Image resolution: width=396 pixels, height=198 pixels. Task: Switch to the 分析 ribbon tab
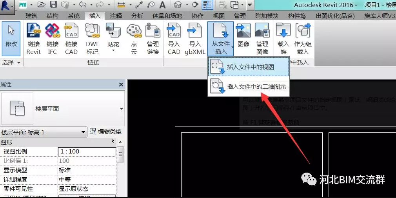pyautogui.click(x=137, y=16)
